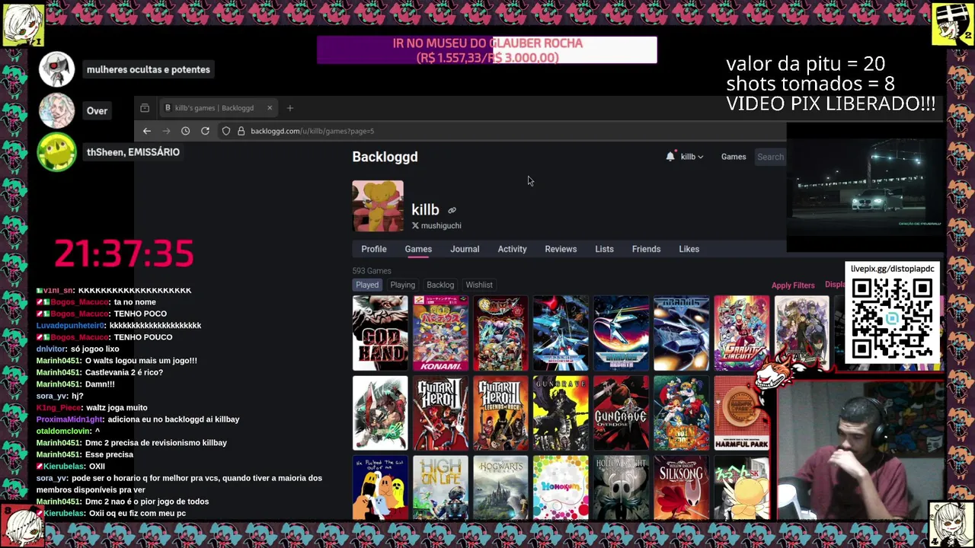Click the donation goal progress bar
The width and height of the screenshot is (975, 548).
487,50
